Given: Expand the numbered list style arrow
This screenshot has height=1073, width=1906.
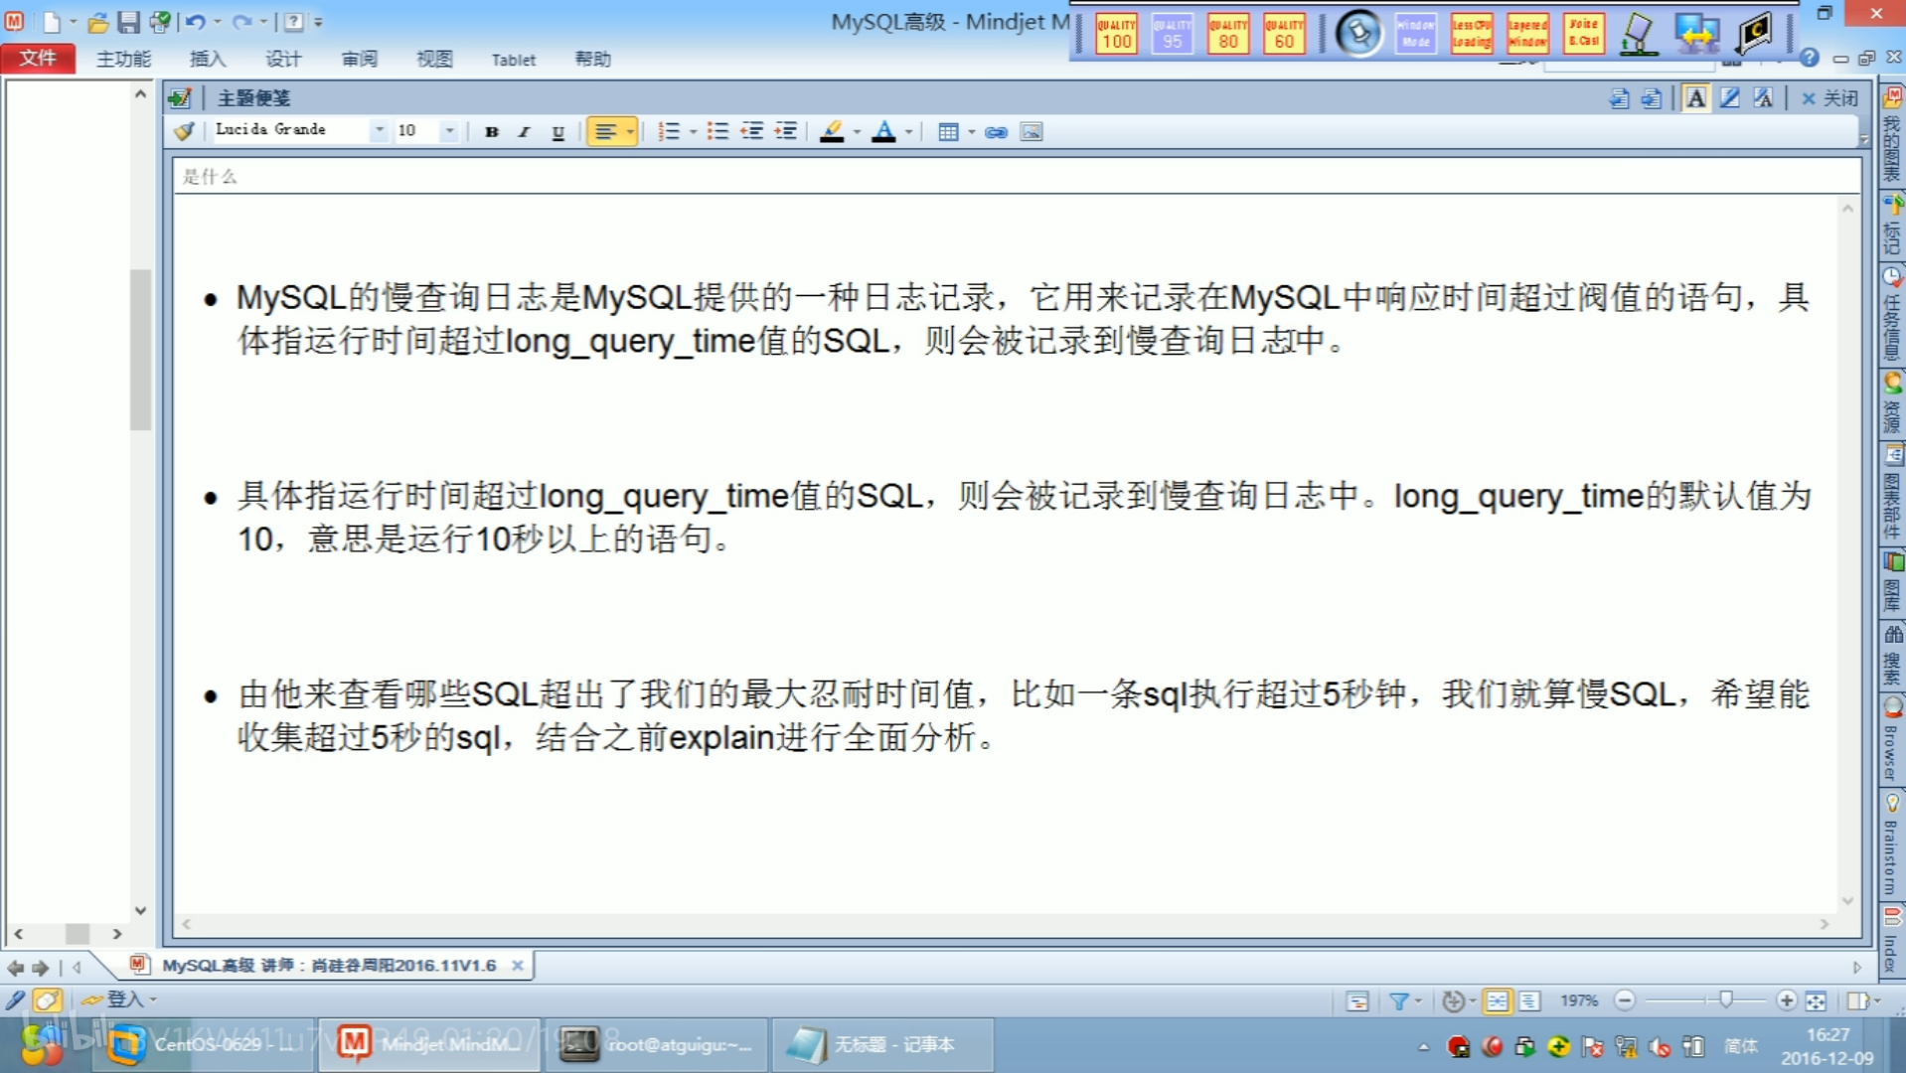Looking at the screenshot, I should pyautogui.click(x=693, y=131).
